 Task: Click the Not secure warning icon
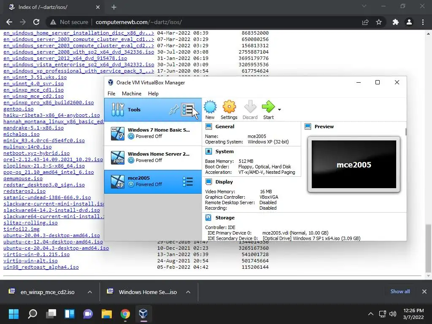click(x=53, y=22)
